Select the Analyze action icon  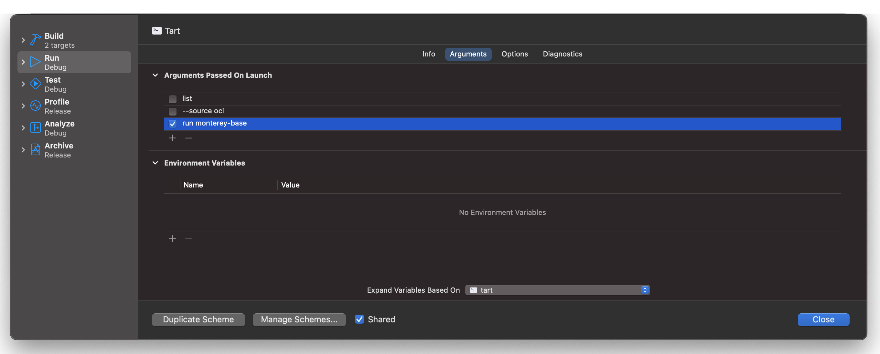35,127
